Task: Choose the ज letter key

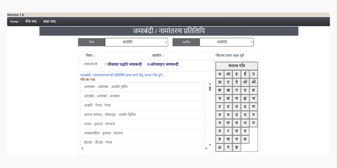Action: click(236, 98)
